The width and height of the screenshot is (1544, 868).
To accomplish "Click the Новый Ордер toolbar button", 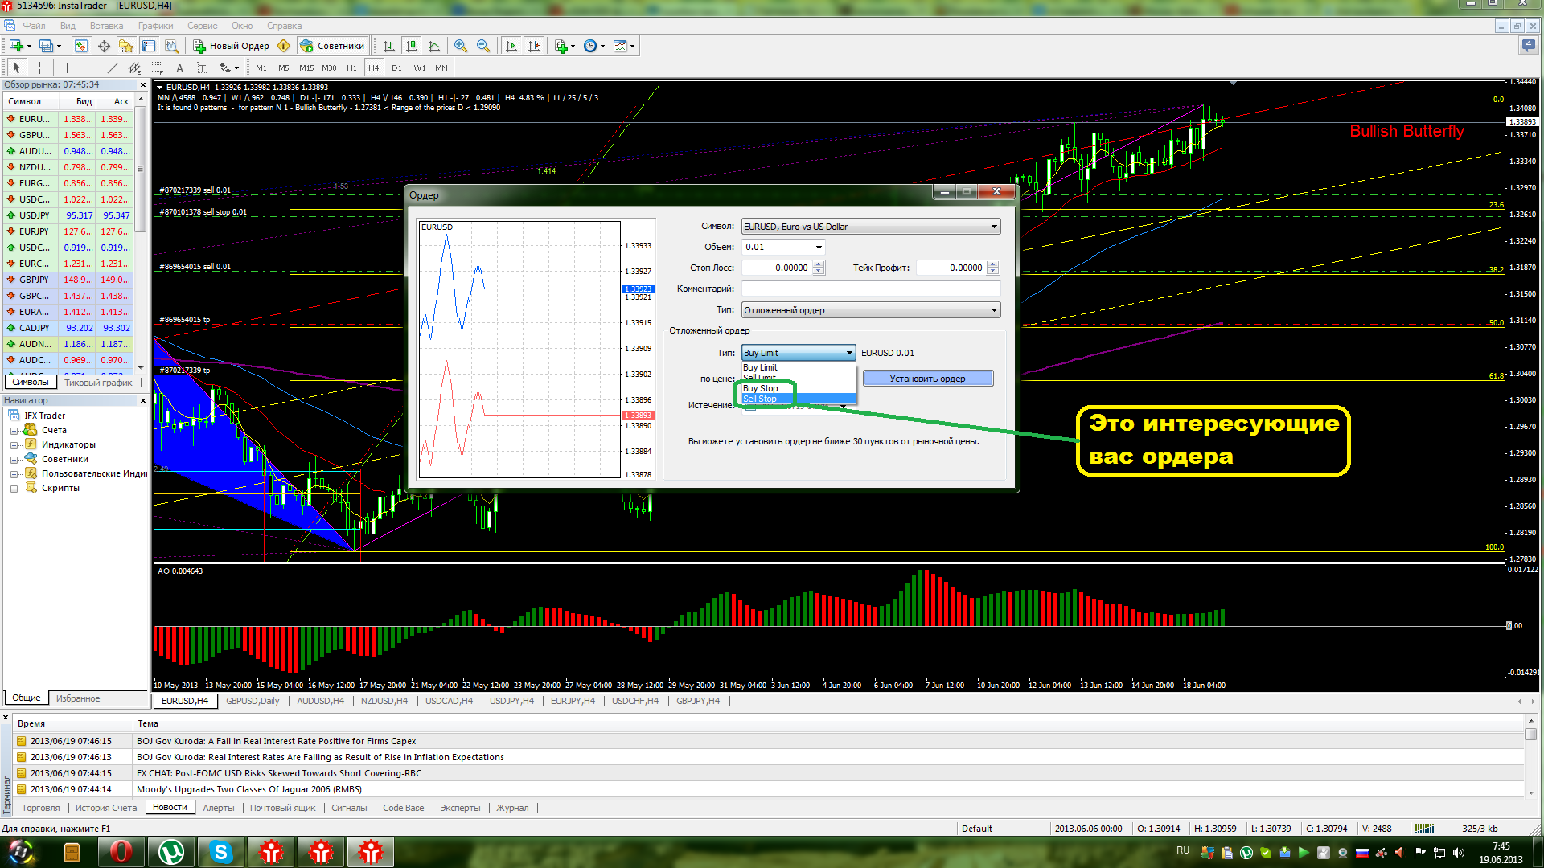I will point(231,46).
